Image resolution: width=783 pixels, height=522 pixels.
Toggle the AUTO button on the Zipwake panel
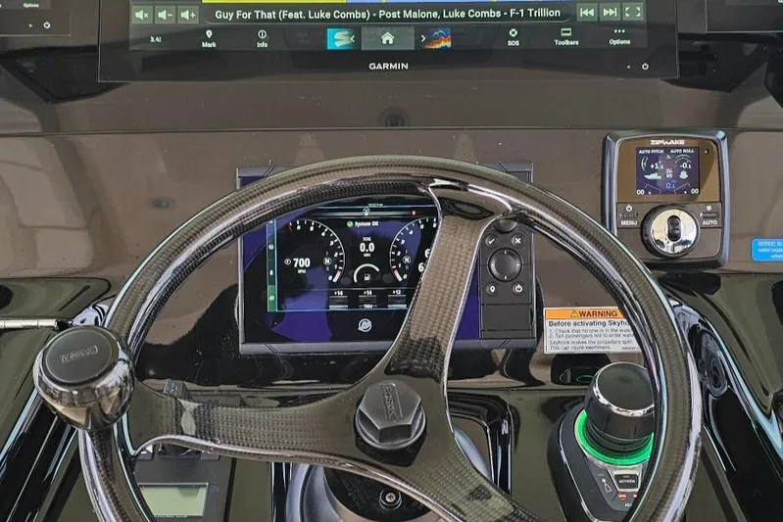(710, 215)
